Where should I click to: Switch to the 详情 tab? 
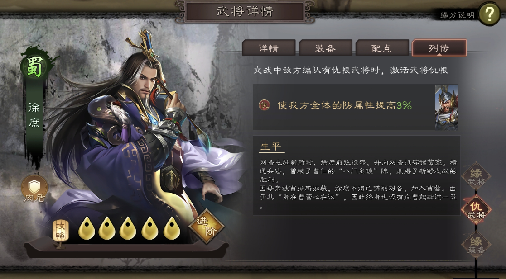(269, 48)
